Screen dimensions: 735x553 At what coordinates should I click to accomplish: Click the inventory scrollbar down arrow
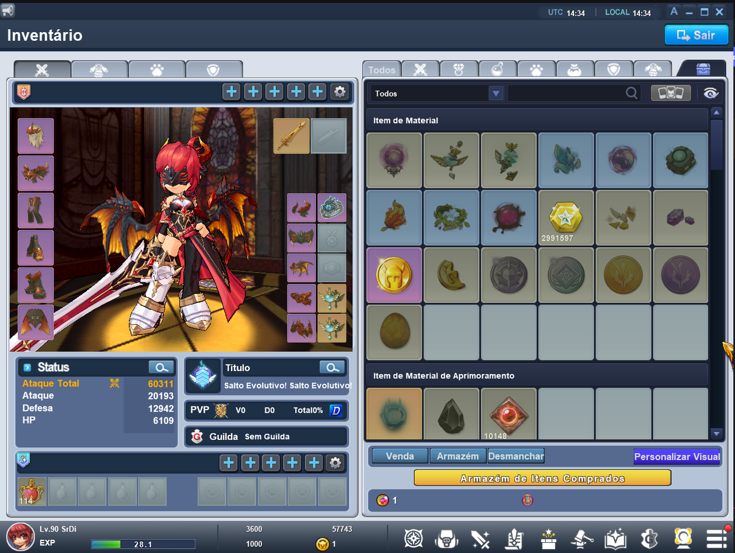click(716, 434)
